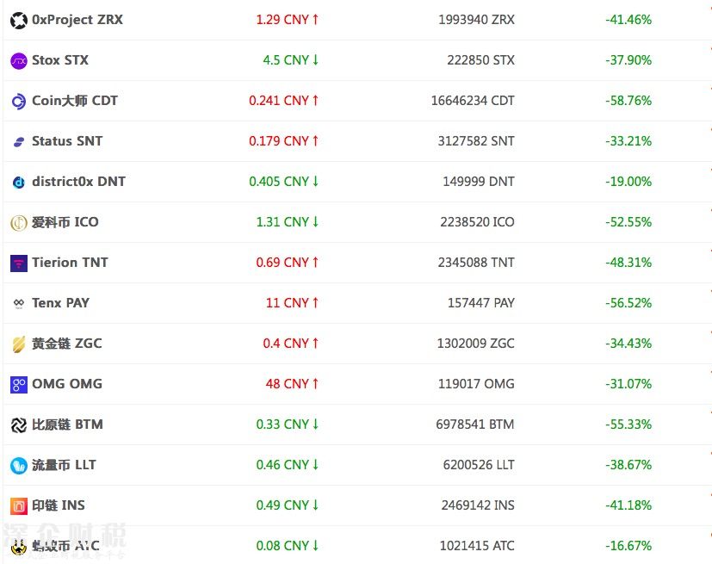The height and width of the screenshot is (564, 712).
Task: Select the 1.29 CNY ZRX price
Action: 288,20
